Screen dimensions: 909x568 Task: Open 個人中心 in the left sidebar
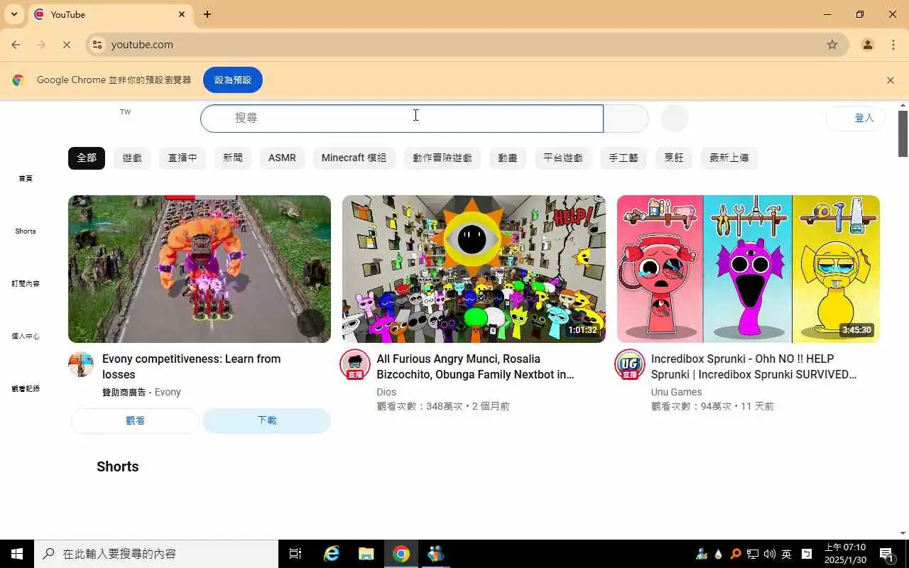coord(26,336)
